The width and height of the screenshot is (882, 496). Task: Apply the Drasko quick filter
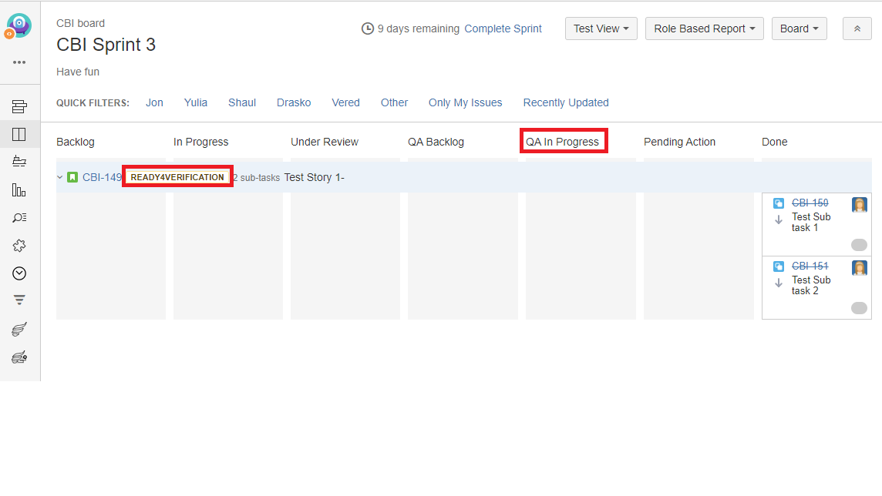coord(294,102)
